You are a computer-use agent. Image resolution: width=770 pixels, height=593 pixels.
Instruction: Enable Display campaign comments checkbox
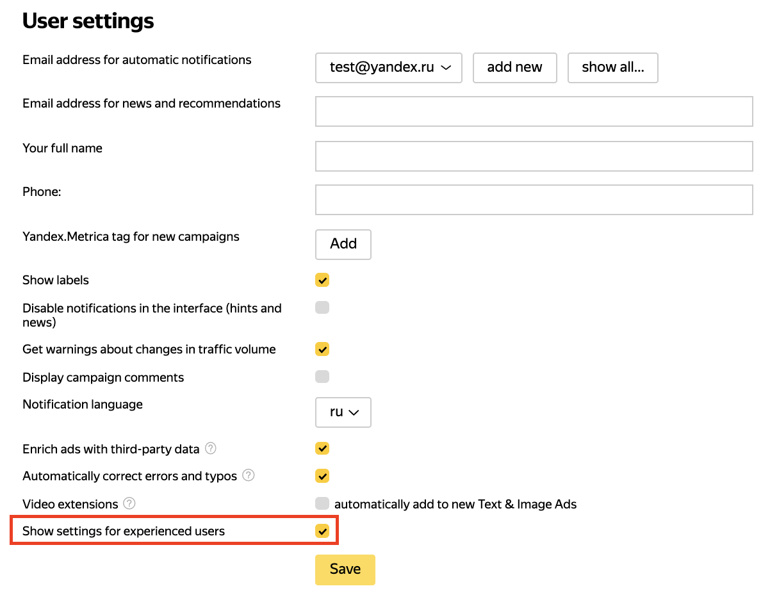coord(322,377)
